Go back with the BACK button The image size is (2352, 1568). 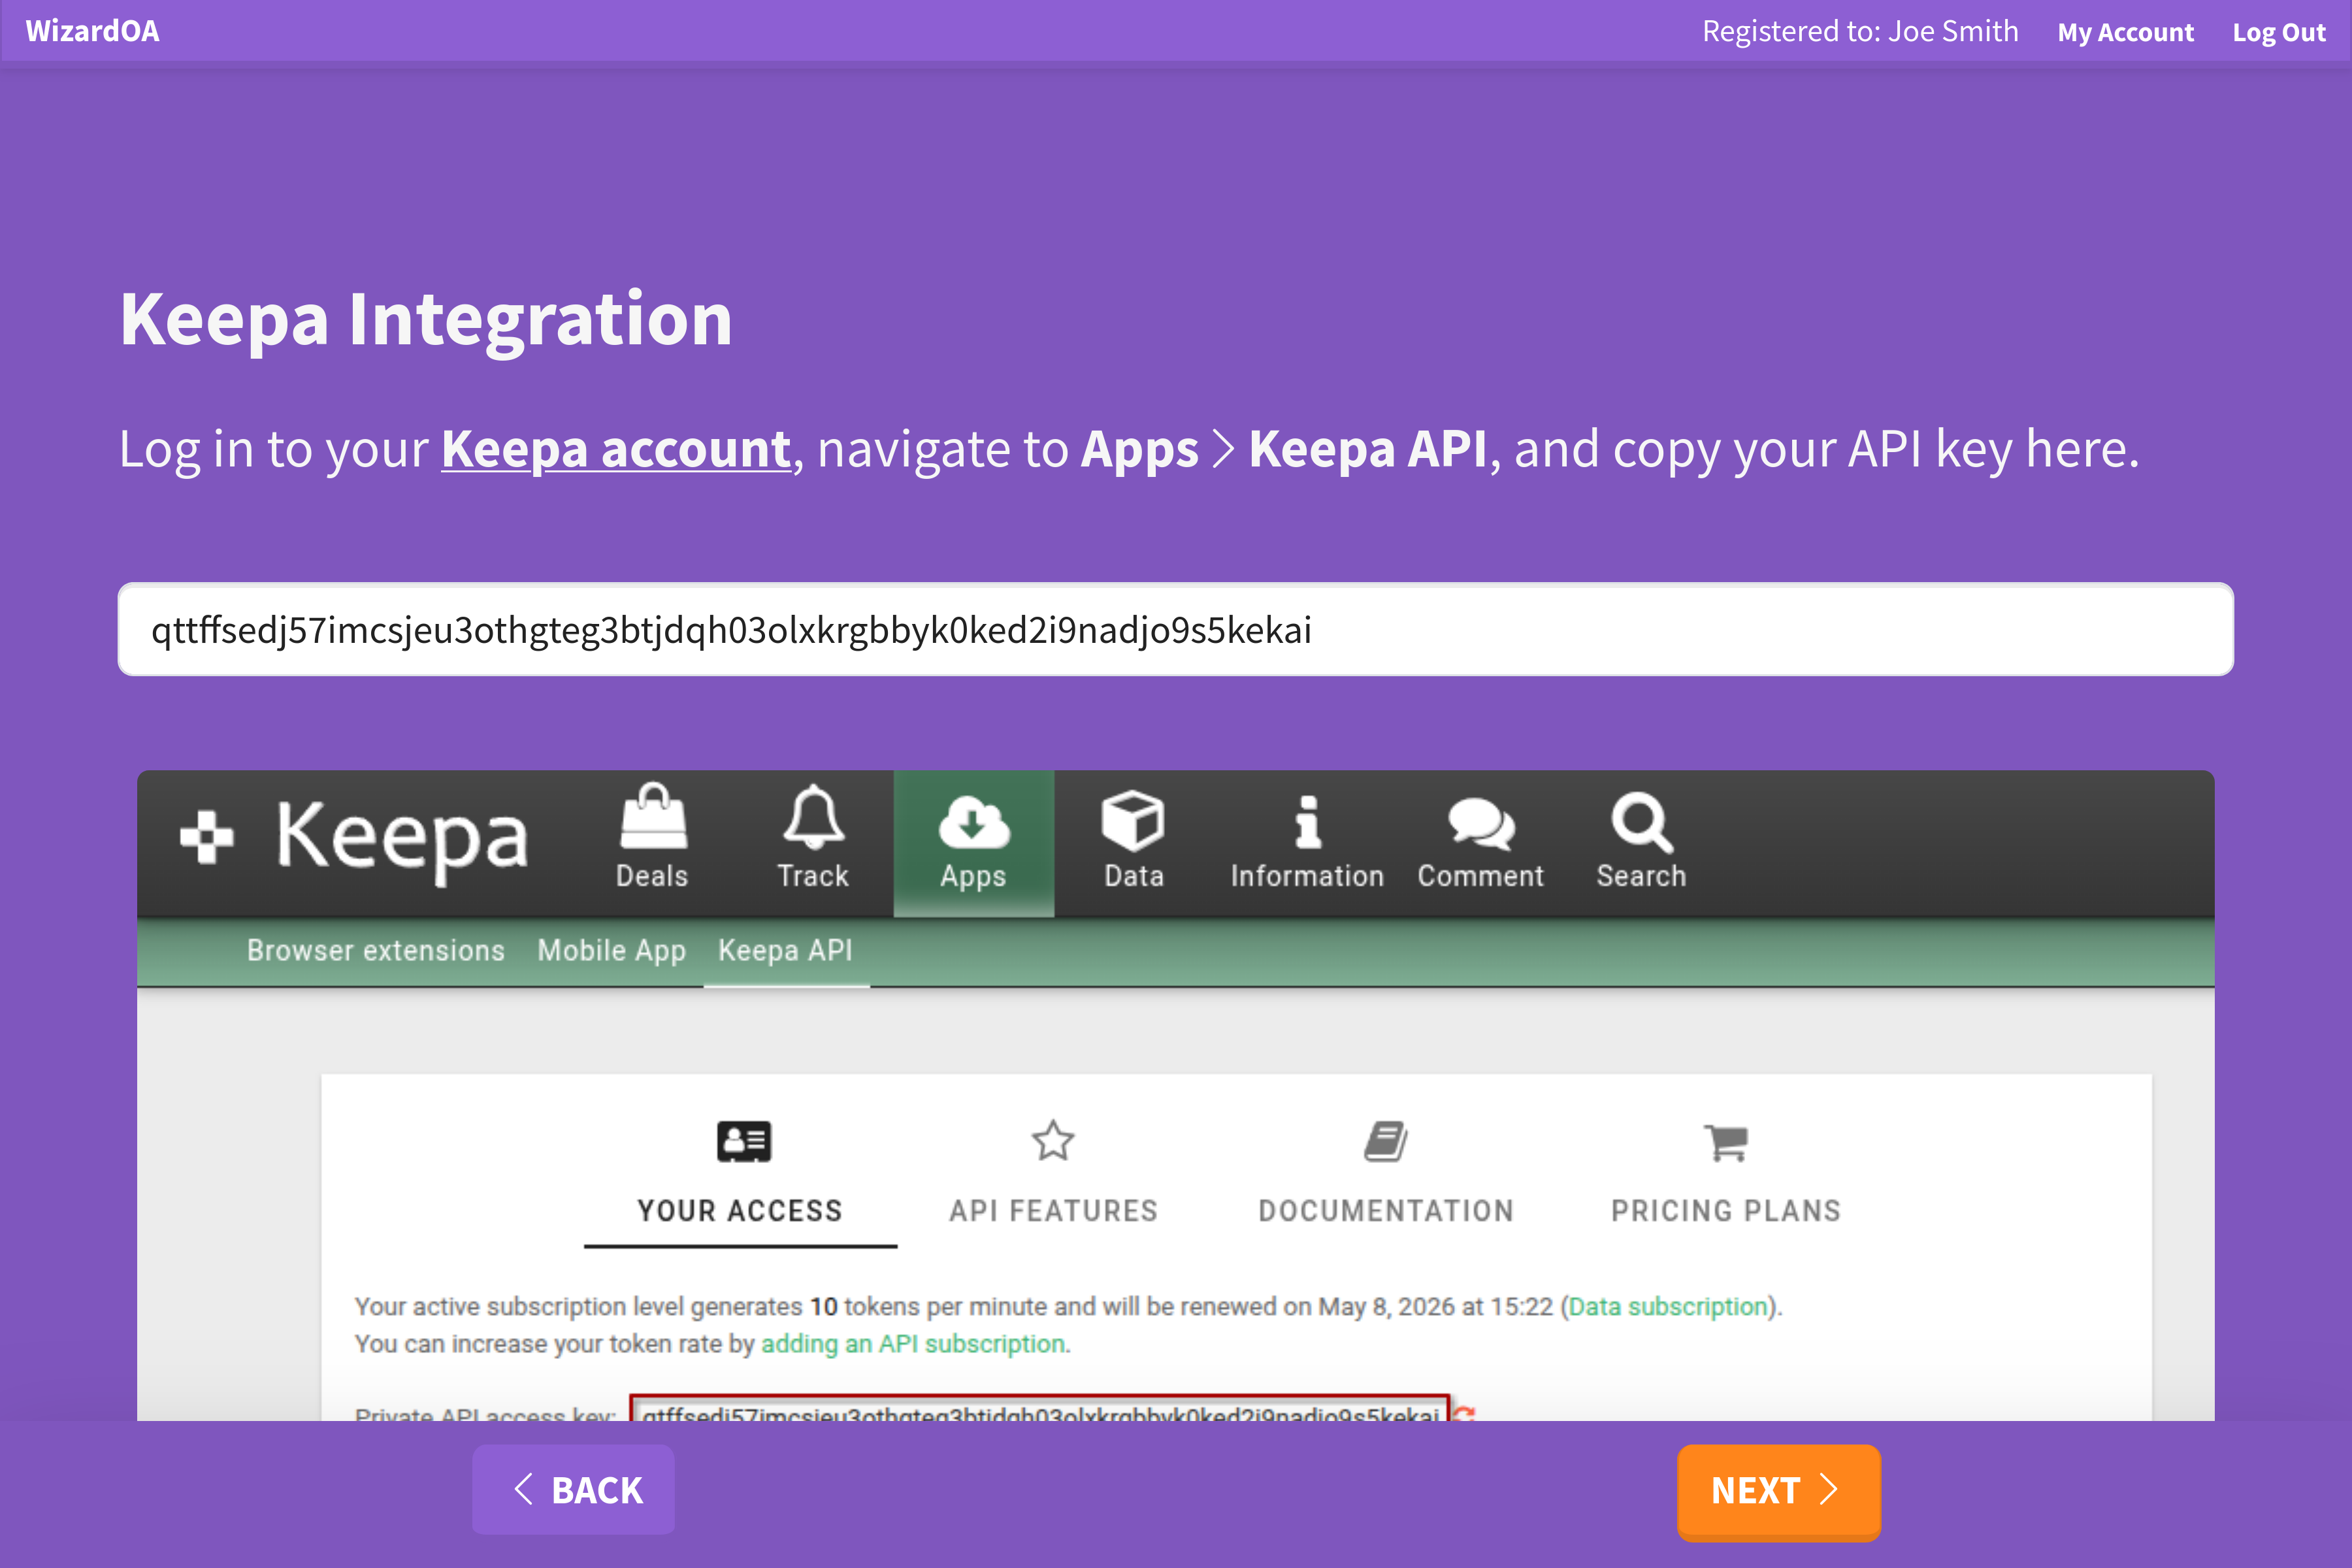click(573, 1489)
